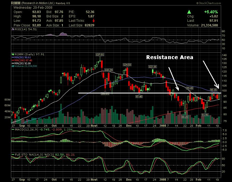The height and width of the screenshot is (182, 232).
Task: Click the P/E 52.36 value
Action: [90, 12]
